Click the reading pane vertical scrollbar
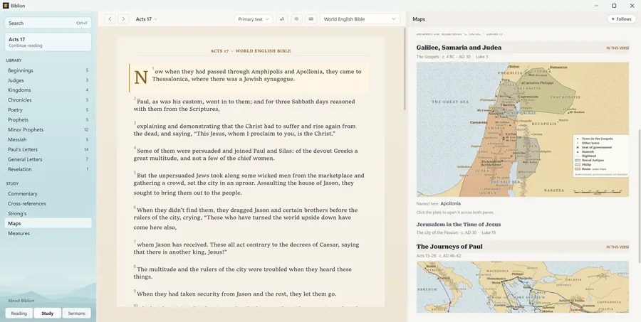The width and height of the screenshot is (641, 322). click(405, 70)
